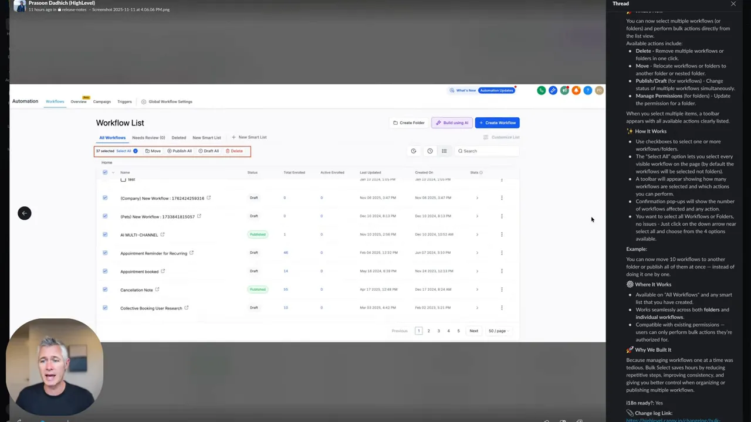Deselect the Appointment booked row checkbox
This screenshot has width=751, height=422.
(x=105, y=271)
